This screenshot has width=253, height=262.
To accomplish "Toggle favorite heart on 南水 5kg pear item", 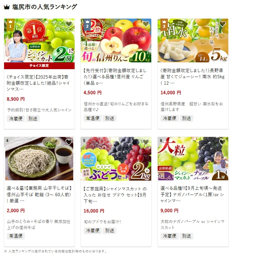I will click(222, 24).
